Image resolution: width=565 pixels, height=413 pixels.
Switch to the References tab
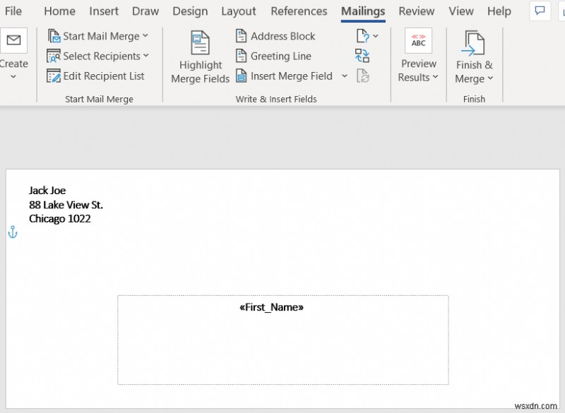click(x=299, y=11)
